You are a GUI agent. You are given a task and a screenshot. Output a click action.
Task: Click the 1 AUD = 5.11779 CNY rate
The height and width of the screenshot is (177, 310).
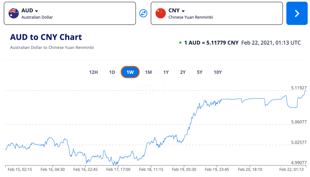(211, 43)
